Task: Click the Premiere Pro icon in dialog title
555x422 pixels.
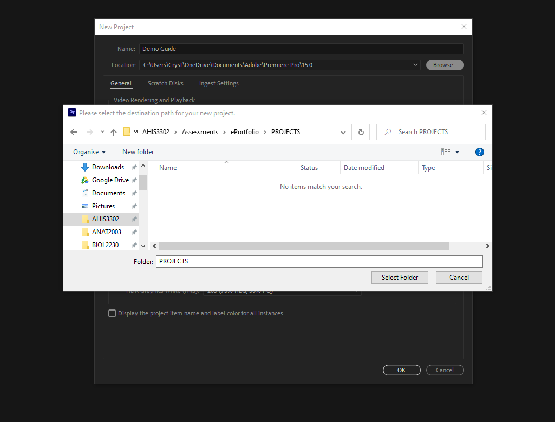Action: [72, 113]
